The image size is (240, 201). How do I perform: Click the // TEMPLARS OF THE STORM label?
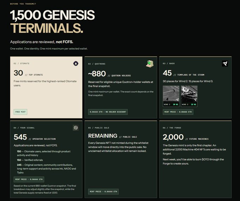[x=189, y=75]
